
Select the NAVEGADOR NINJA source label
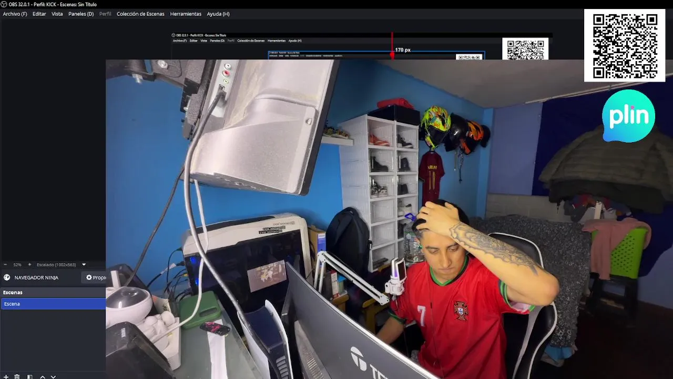click(36, 277)
